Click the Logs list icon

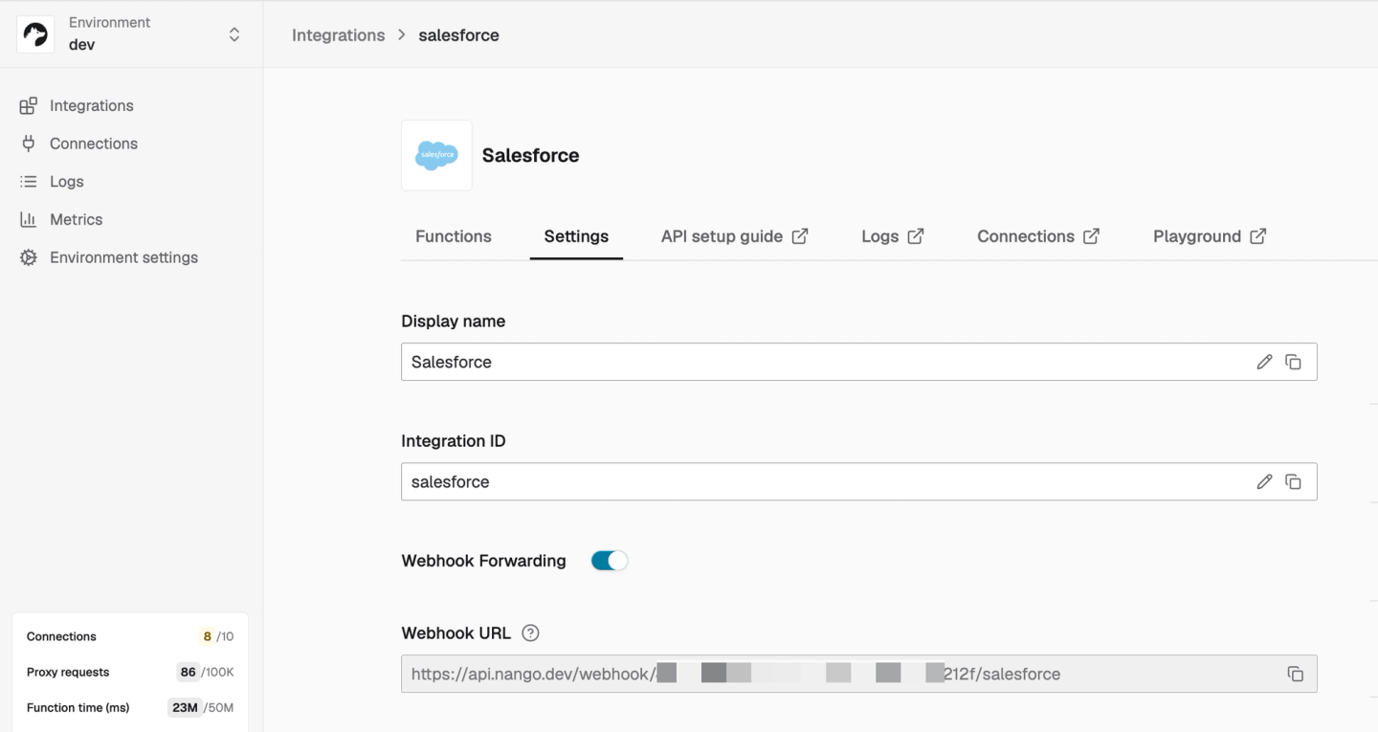29,182
